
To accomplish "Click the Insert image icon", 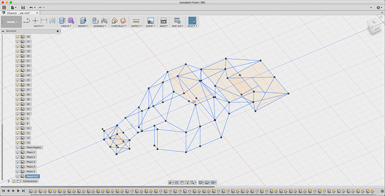I will pyautogui.click(x=150, y=21).
